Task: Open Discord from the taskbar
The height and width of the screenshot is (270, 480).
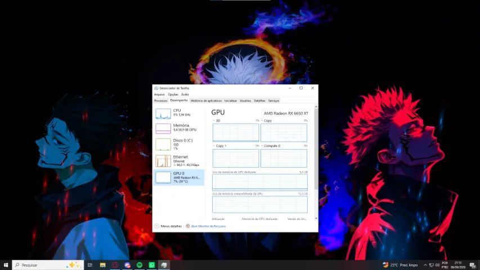Action: point(127,265)
